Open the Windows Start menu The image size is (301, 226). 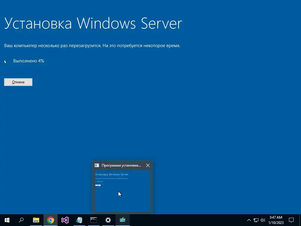pos(7,220)
